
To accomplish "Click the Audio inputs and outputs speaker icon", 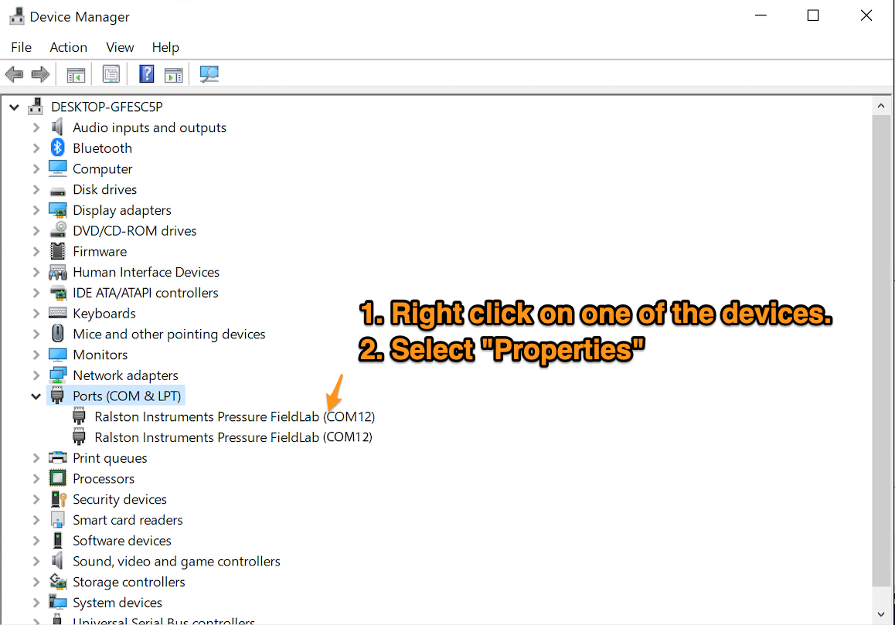I will pos(57,127).
